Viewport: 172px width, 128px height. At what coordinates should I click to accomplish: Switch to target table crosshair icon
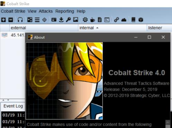point(44,20)
